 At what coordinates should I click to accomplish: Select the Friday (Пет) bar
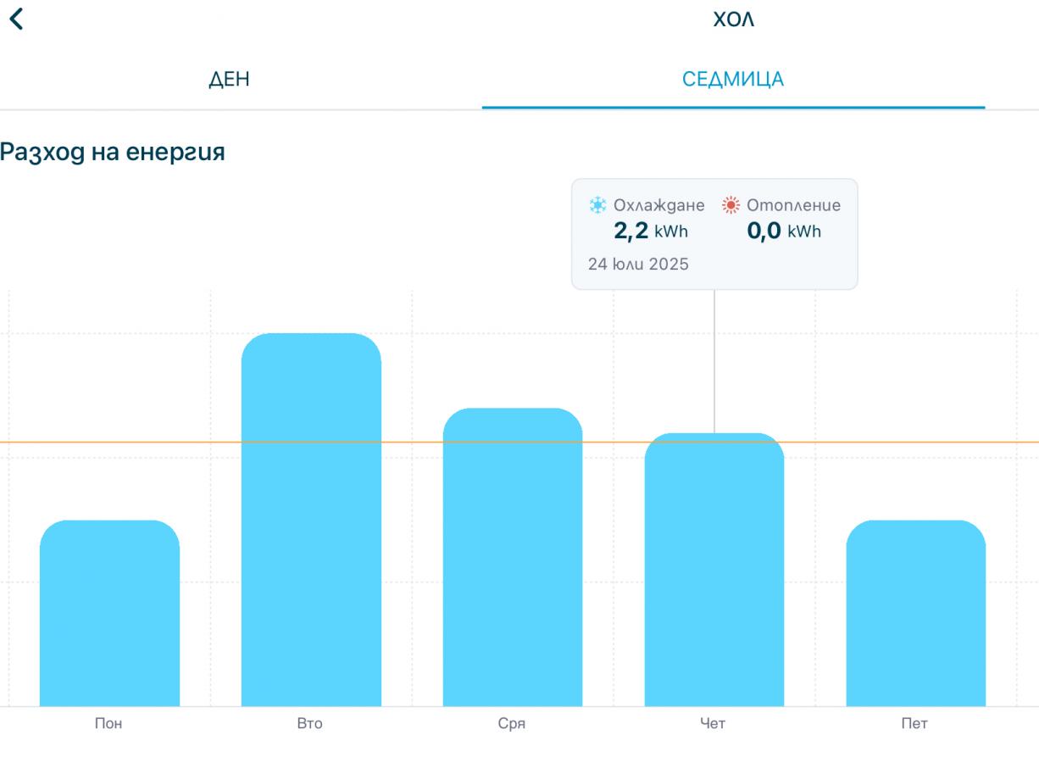click(x=915, y=613)
